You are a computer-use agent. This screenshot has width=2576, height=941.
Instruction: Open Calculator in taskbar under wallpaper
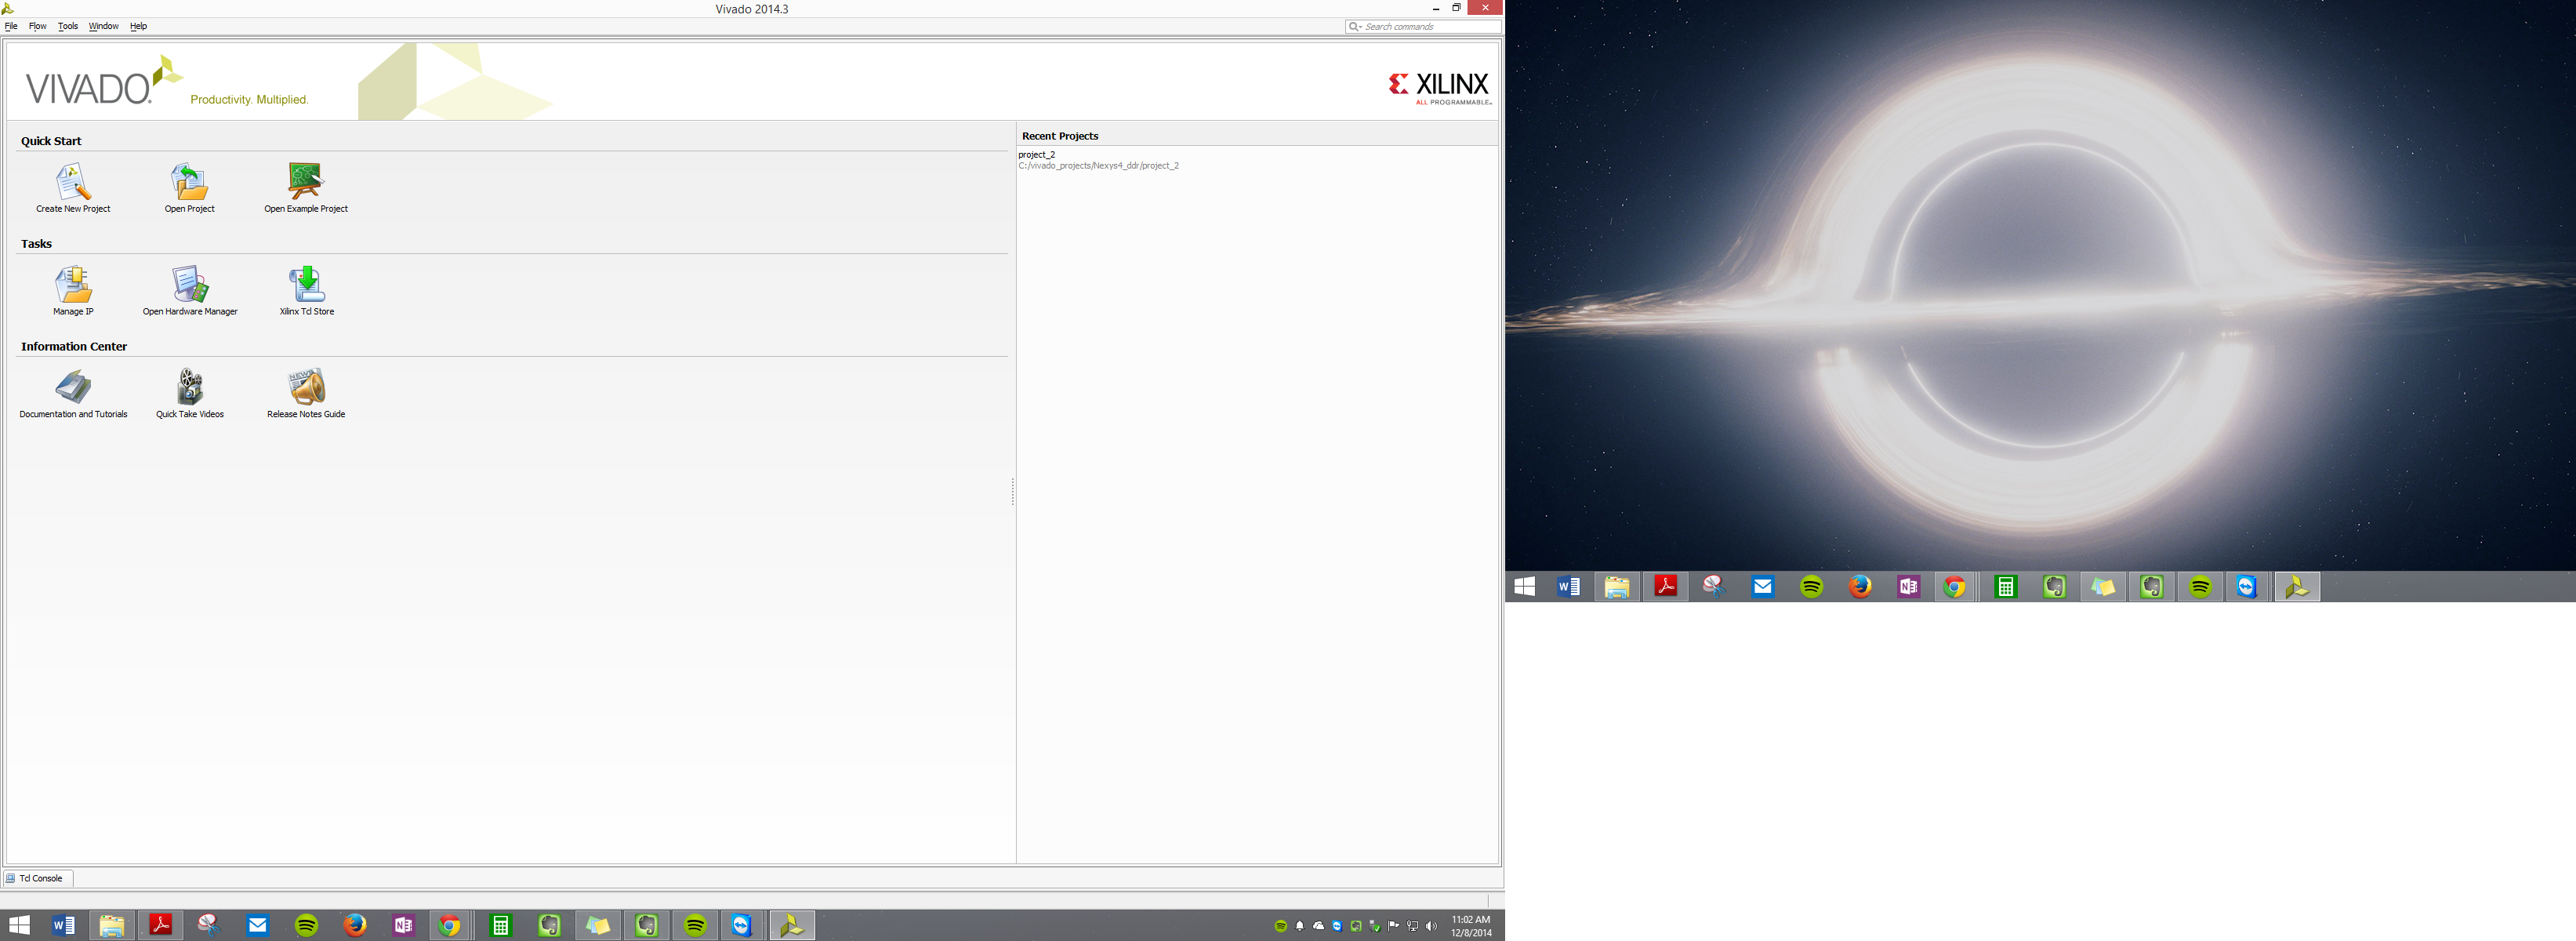pyautogui.click(x=2005, y=587)
